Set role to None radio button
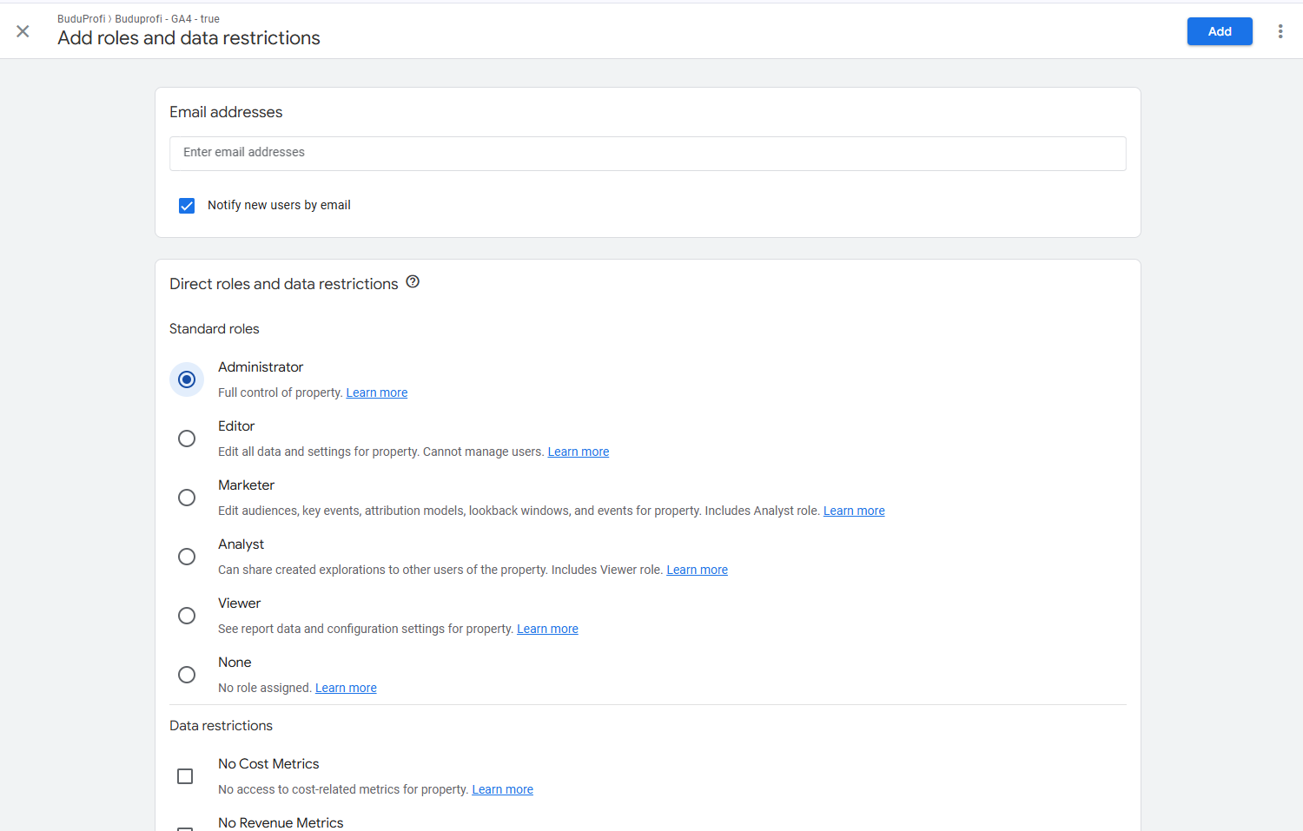The width and height of the screenshot is (1303, 831). pos(187,675)
